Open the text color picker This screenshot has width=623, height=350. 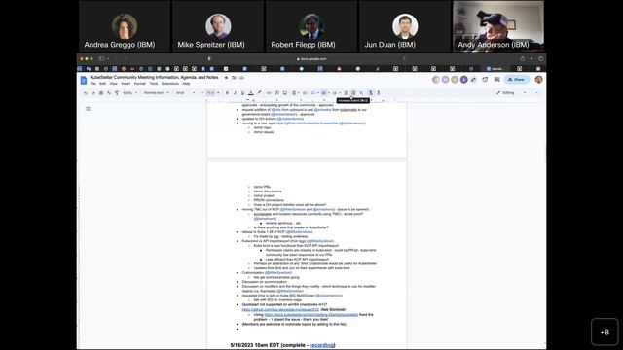point(251,93)
